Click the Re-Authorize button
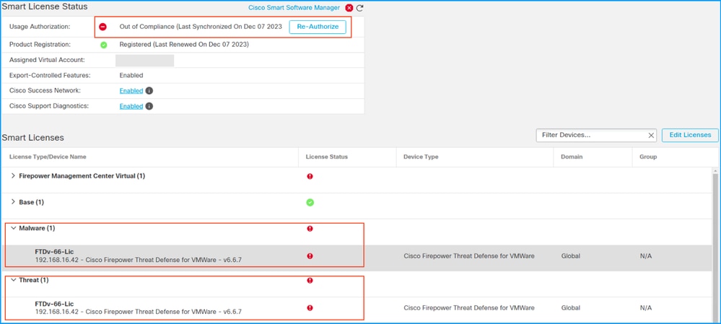 click(318, 27)
